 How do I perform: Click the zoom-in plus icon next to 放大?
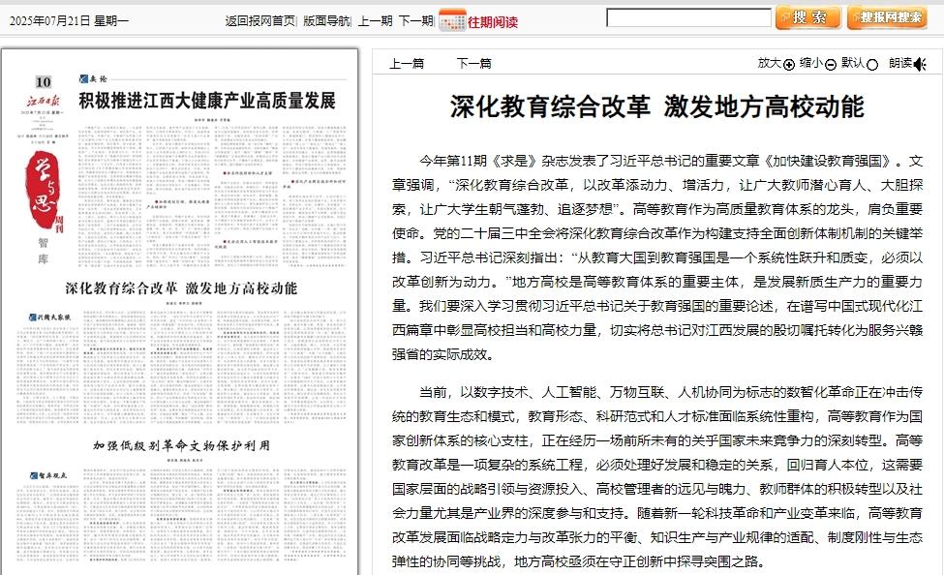tap(789, 64)
